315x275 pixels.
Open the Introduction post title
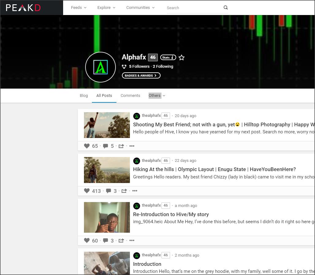147,264
